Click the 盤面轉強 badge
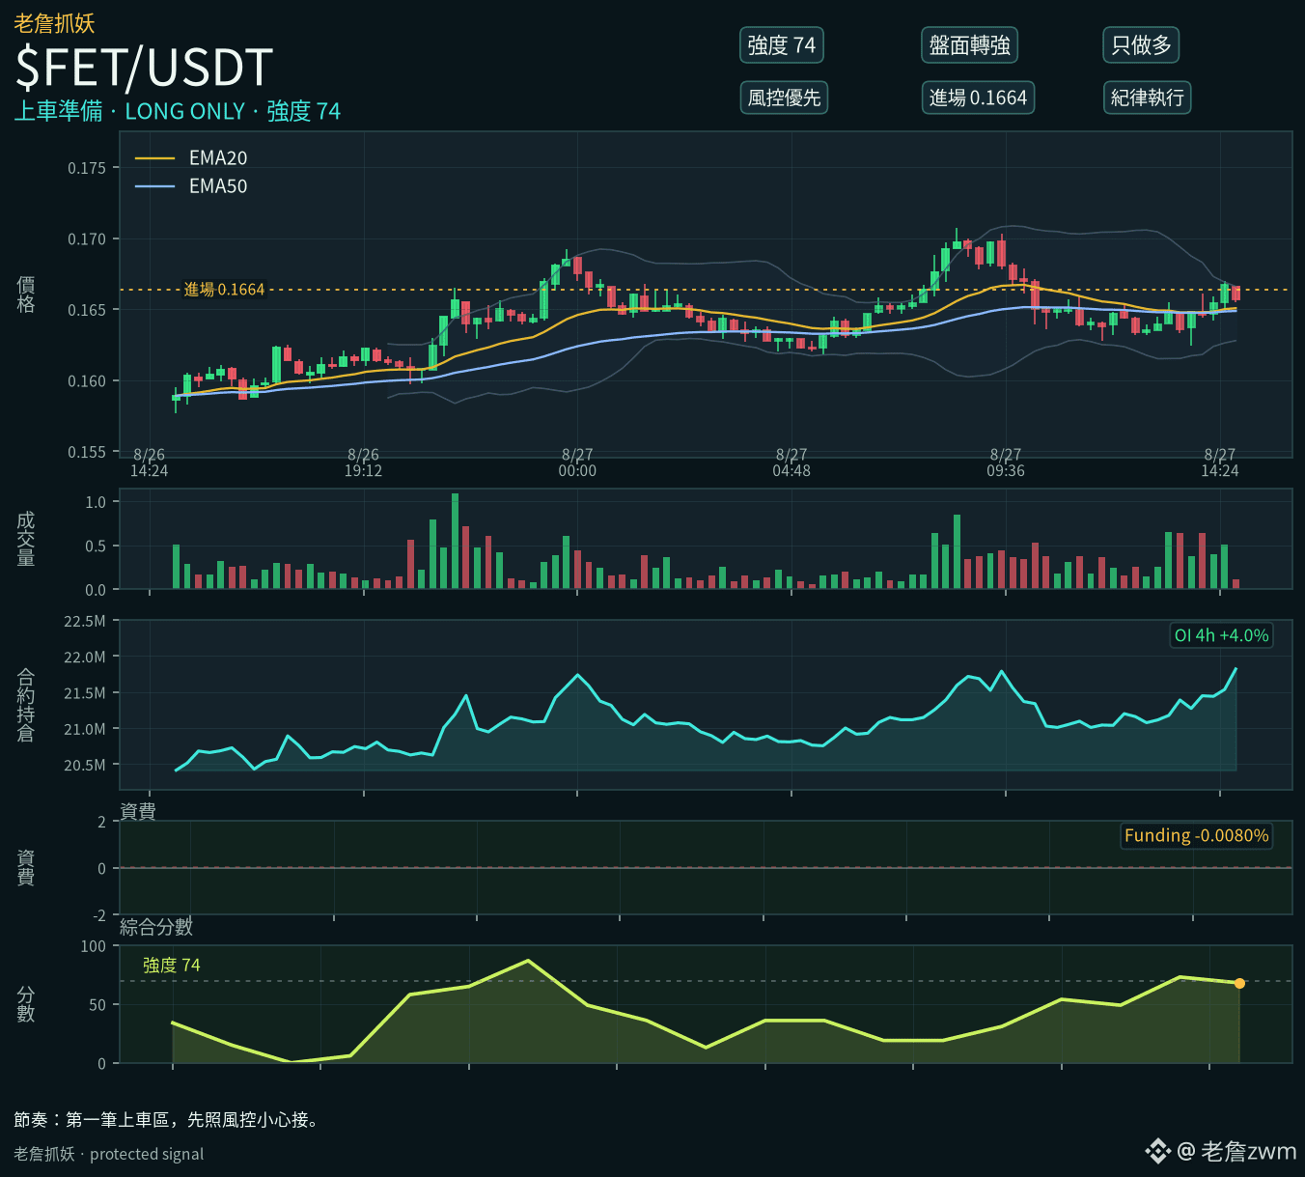 970,45
